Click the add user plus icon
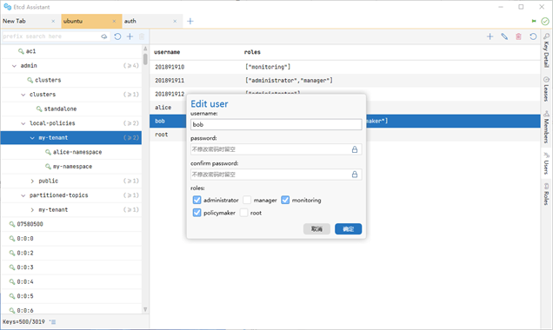 [490, 36]
